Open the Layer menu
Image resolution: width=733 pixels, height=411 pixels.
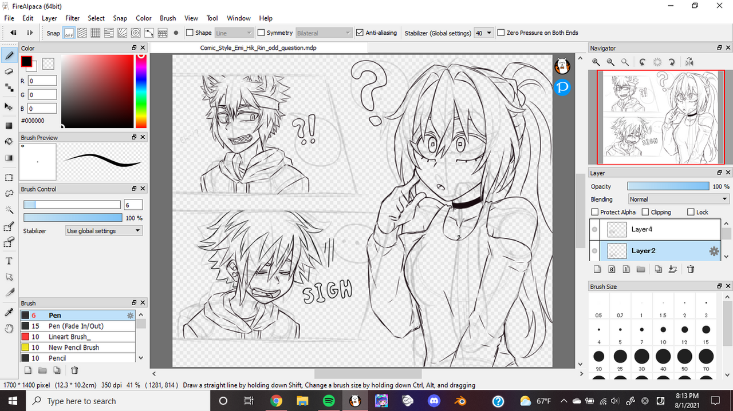click(50, 18)
